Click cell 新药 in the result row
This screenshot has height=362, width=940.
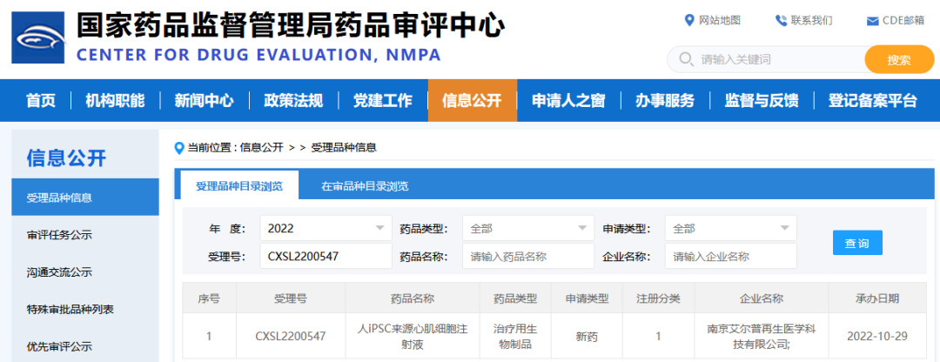(587, 336)
